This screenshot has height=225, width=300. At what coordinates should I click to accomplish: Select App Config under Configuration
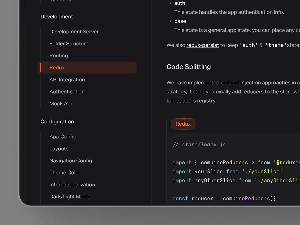63,137
